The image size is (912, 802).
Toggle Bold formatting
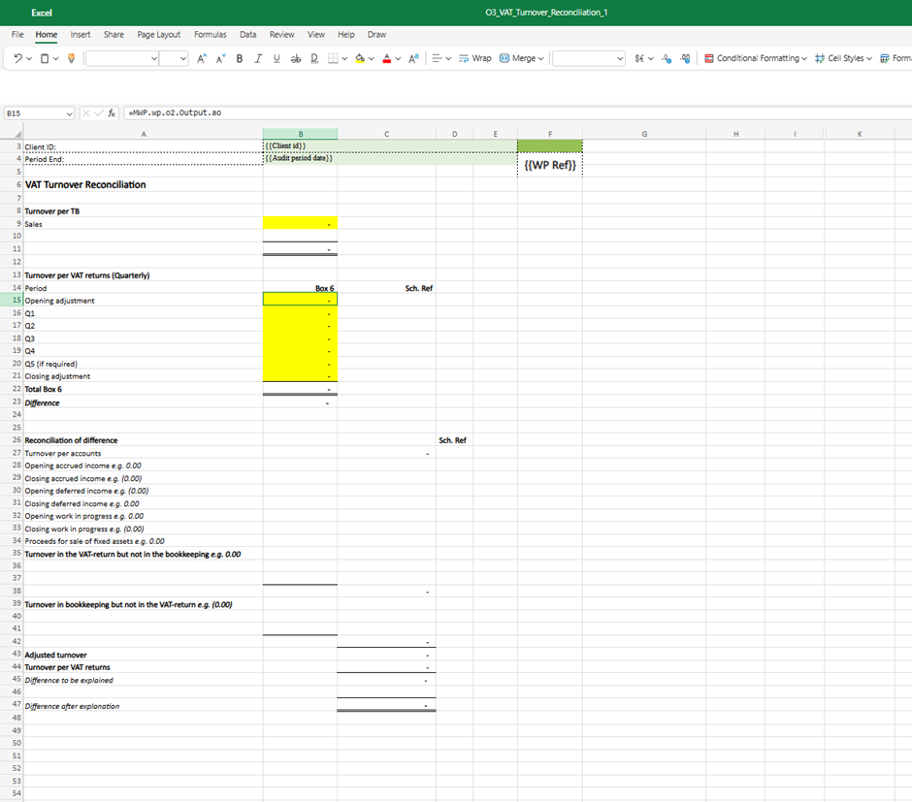click(x=240, y=58)
